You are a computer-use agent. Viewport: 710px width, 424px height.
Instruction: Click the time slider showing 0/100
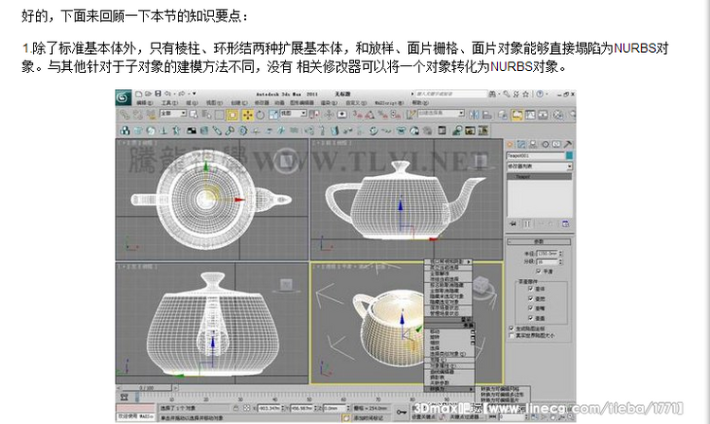tap(147, 388)
